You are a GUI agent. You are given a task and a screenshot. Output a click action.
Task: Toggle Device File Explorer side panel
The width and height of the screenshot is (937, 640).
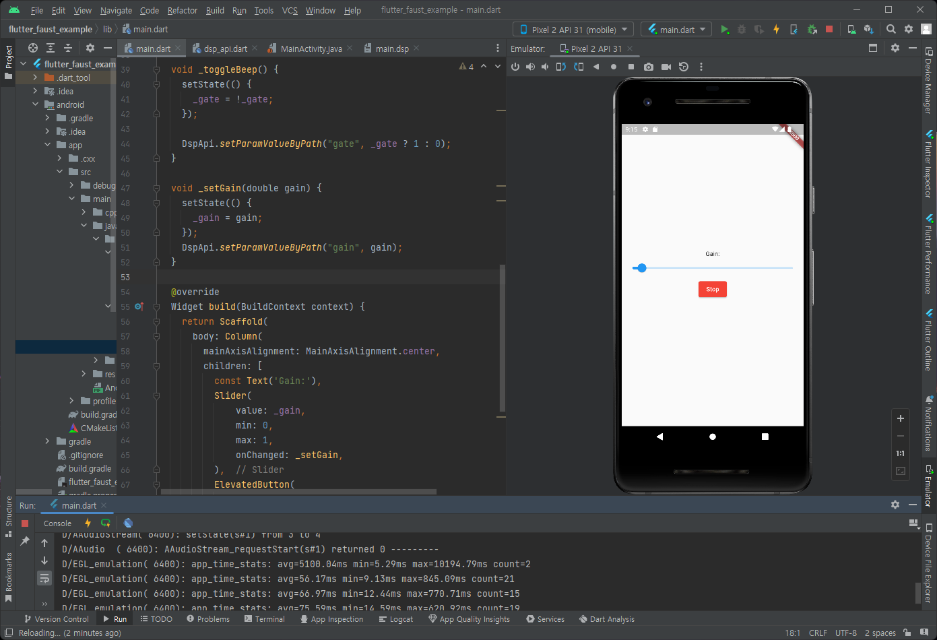coord(929,563)
